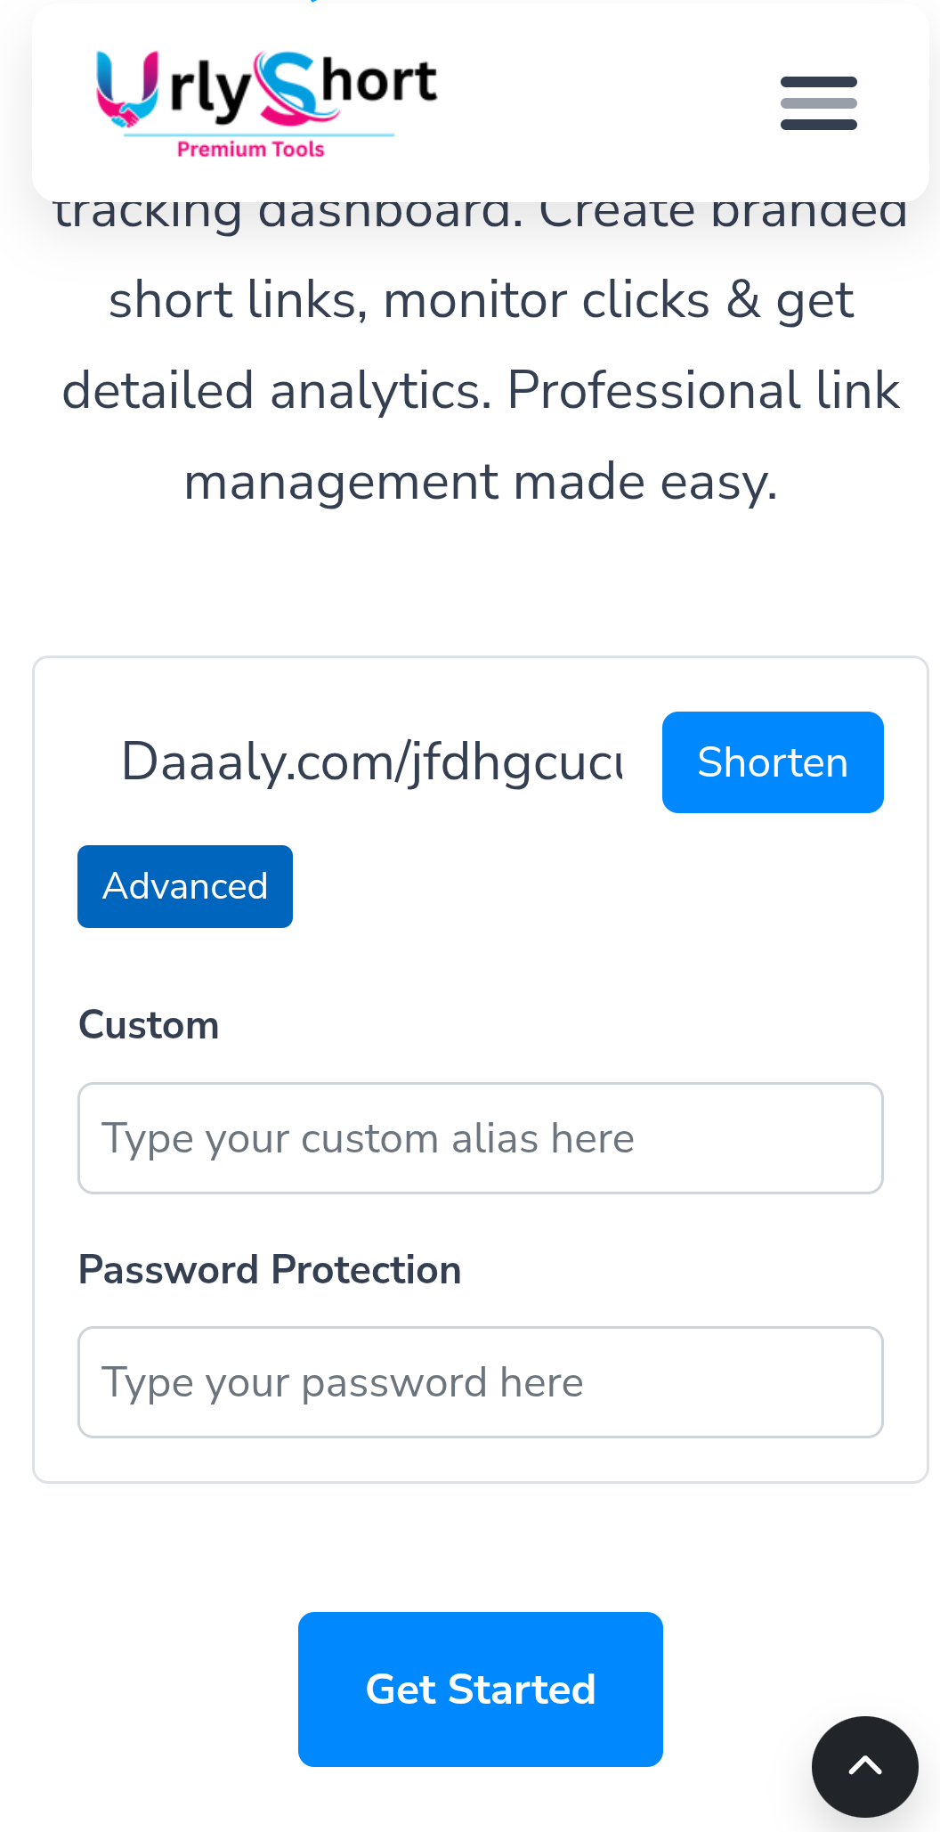940x1832 pixels.
Task: Click the Password Protection label
Action: (x=270, y=1269)
